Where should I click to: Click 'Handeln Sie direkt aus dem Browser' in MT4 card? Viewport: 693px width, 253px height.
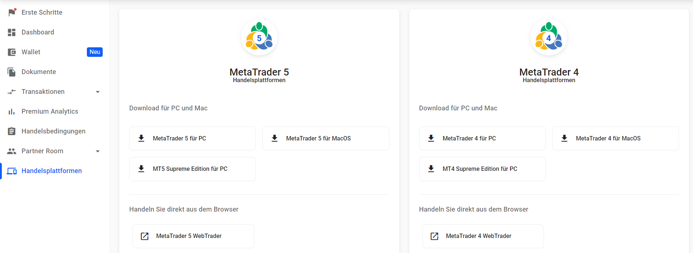(474, 209)
